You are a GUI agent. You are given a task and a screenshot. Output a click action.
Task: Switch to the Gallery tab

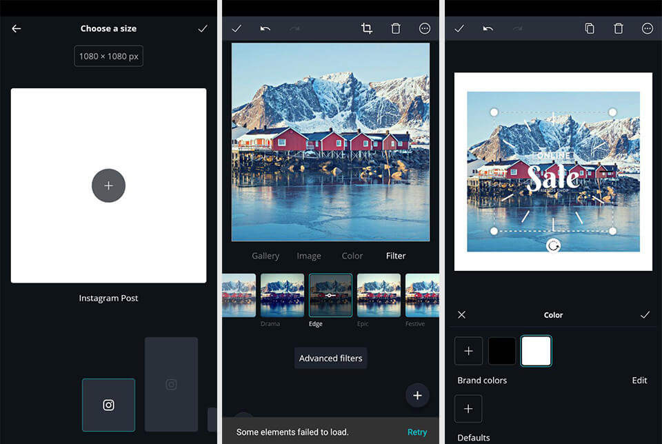[x=265, y=256]
